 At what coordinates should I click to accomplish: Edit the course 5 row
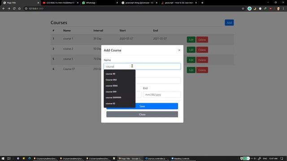191,60
